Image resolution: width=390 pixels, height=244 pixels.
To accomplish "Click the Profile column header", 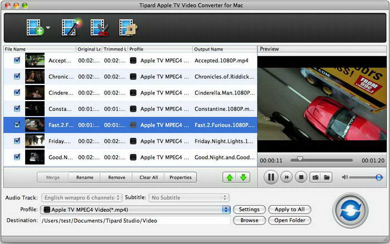I will pyautogui.click(x=160, y=49).
